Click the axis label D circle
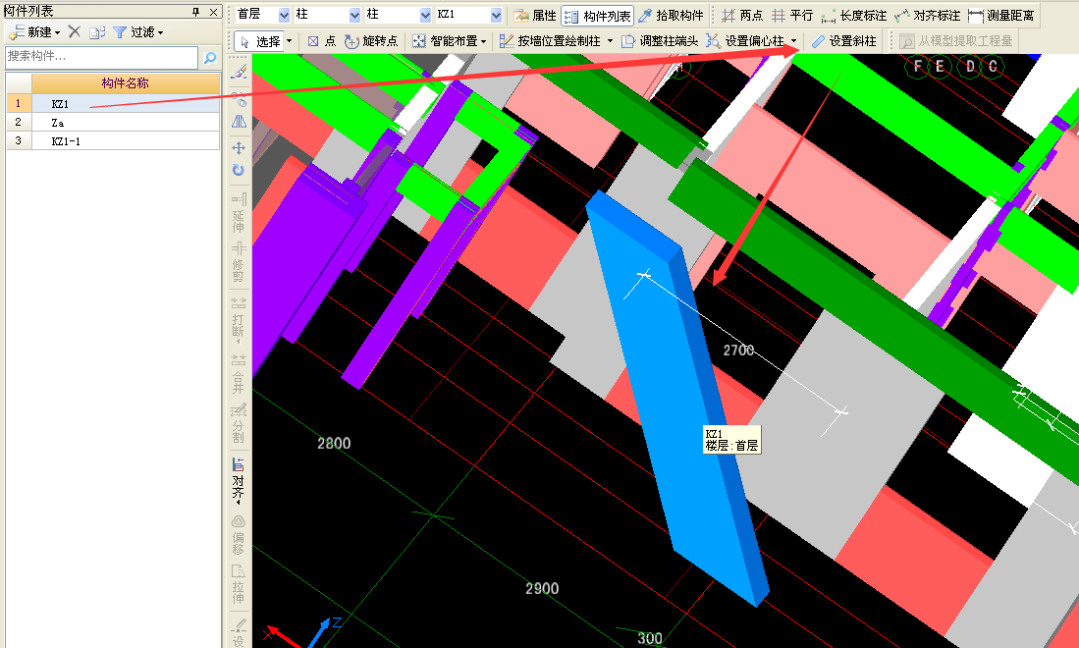 970,67
